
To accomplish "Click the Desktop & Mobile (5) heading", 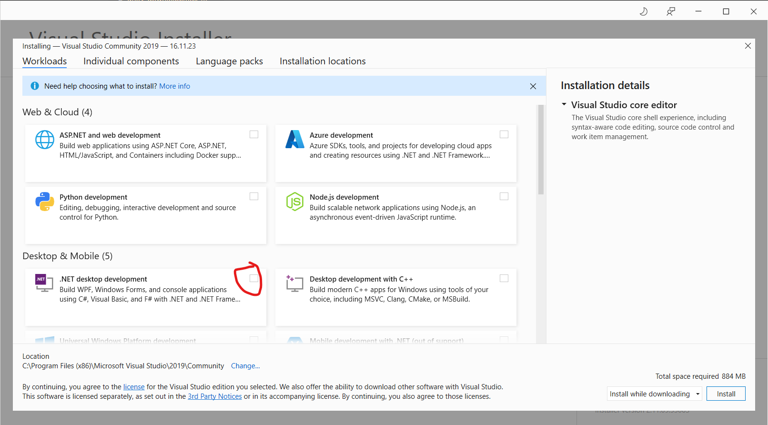I will coord(68,256).
